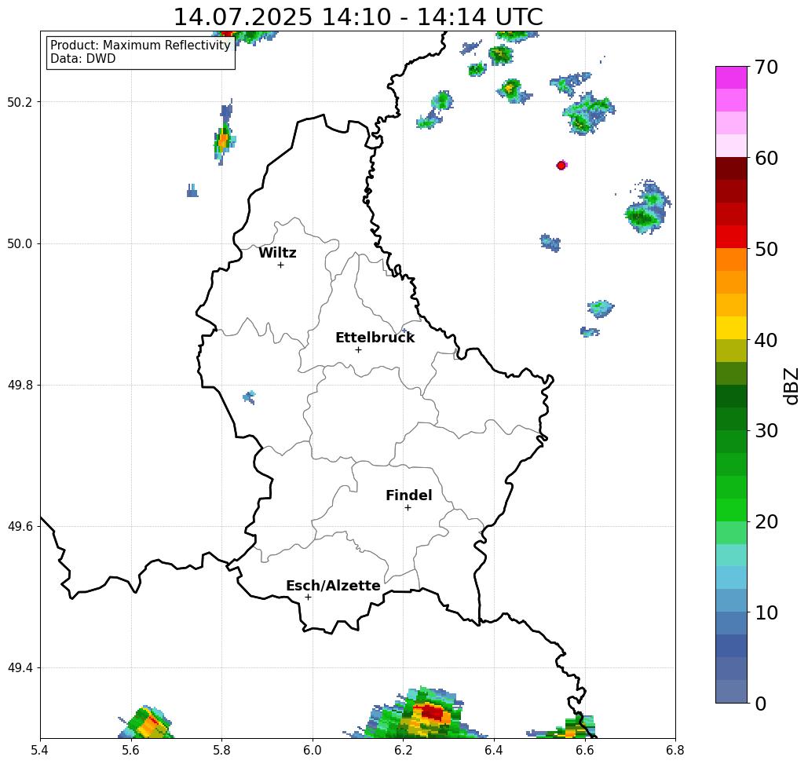This screenshot has width=808, height=764.
Task: Click the 40 label on the colorbar
Action: coord(766,340)
